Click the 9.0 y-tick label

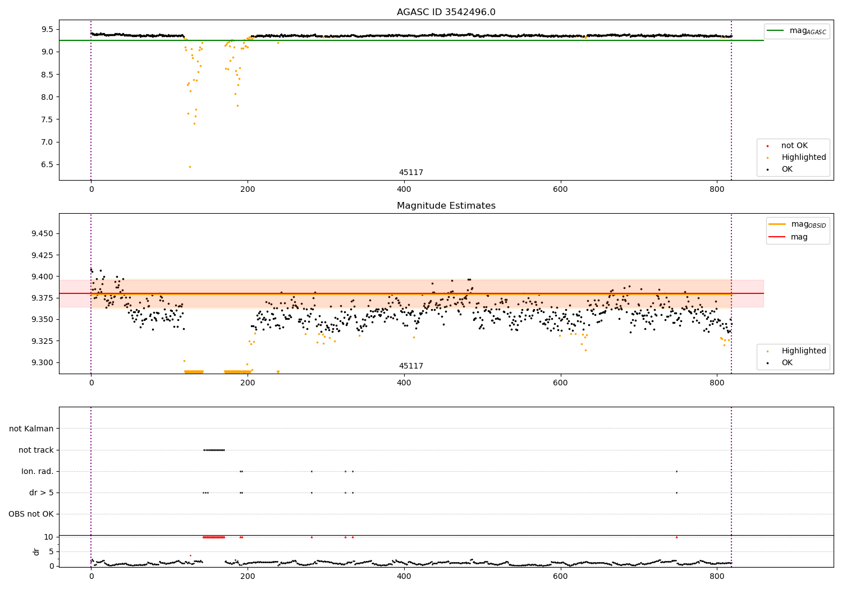[47, 52]
